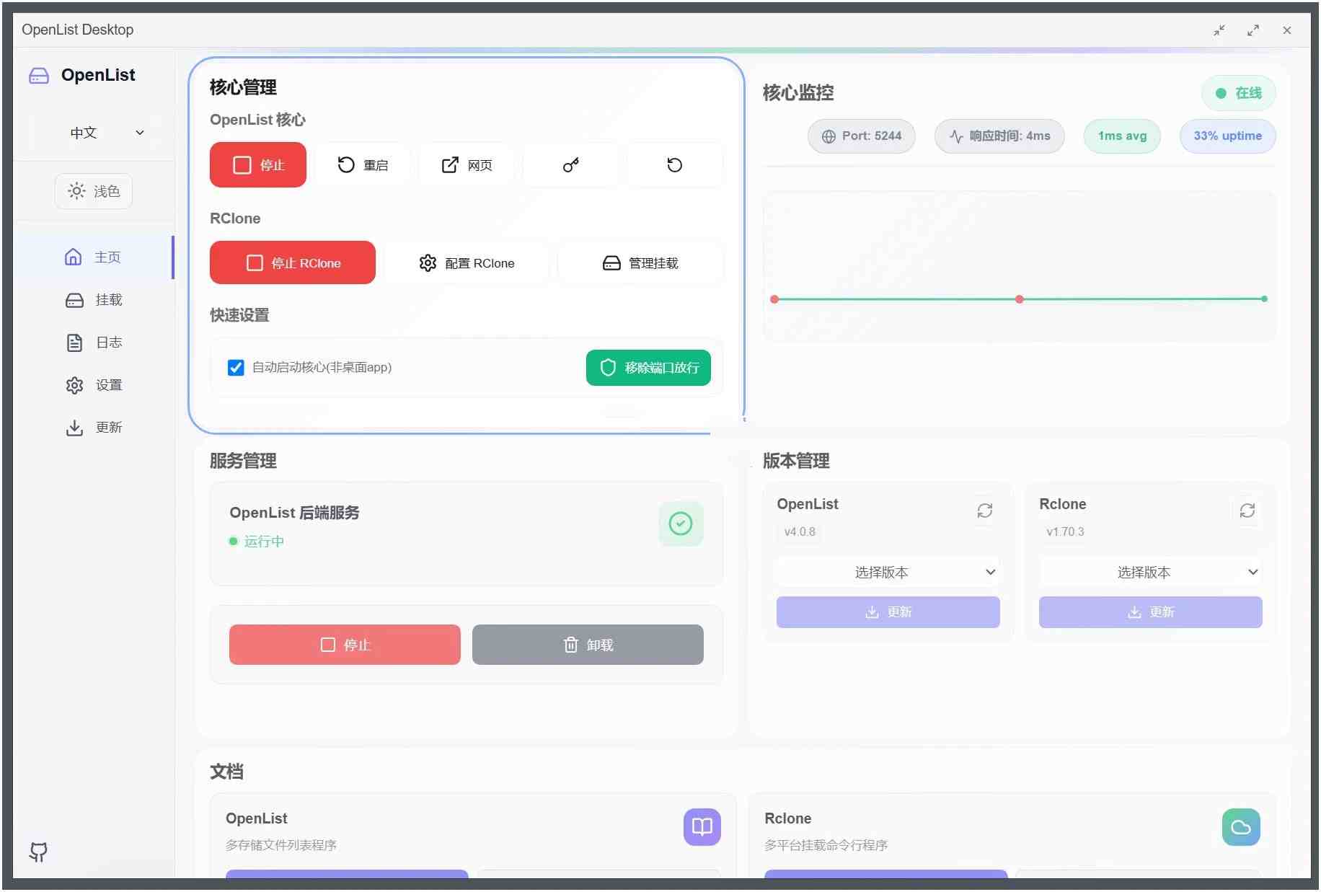Click the green uptime chart line
The height and width of the screenshot is (892, 1321).
pos(1019,299)
